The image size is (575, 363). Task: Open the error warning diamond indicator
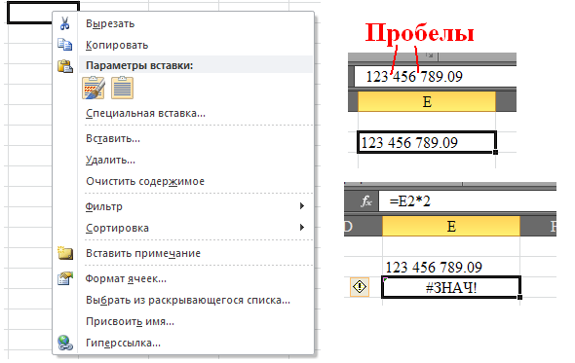coord(360,286)
